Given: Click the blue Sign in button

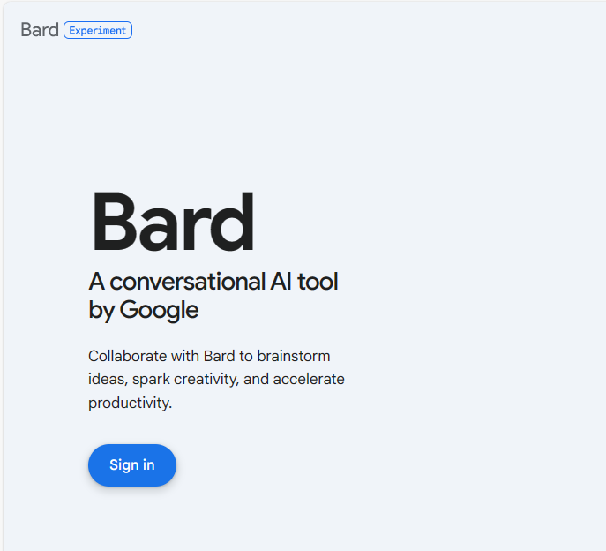Looking at the screenshot, I should point(132,465).
